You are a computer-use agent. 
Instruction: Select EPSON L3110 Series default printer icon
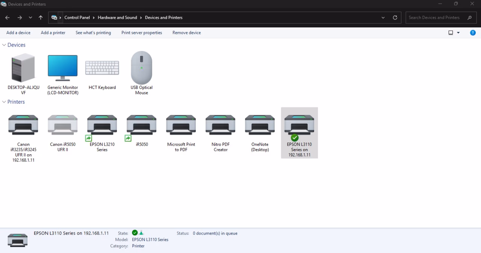tap(299, 125)
